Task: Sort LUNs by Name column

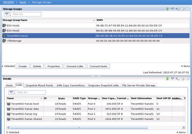Action: point(25,98)
